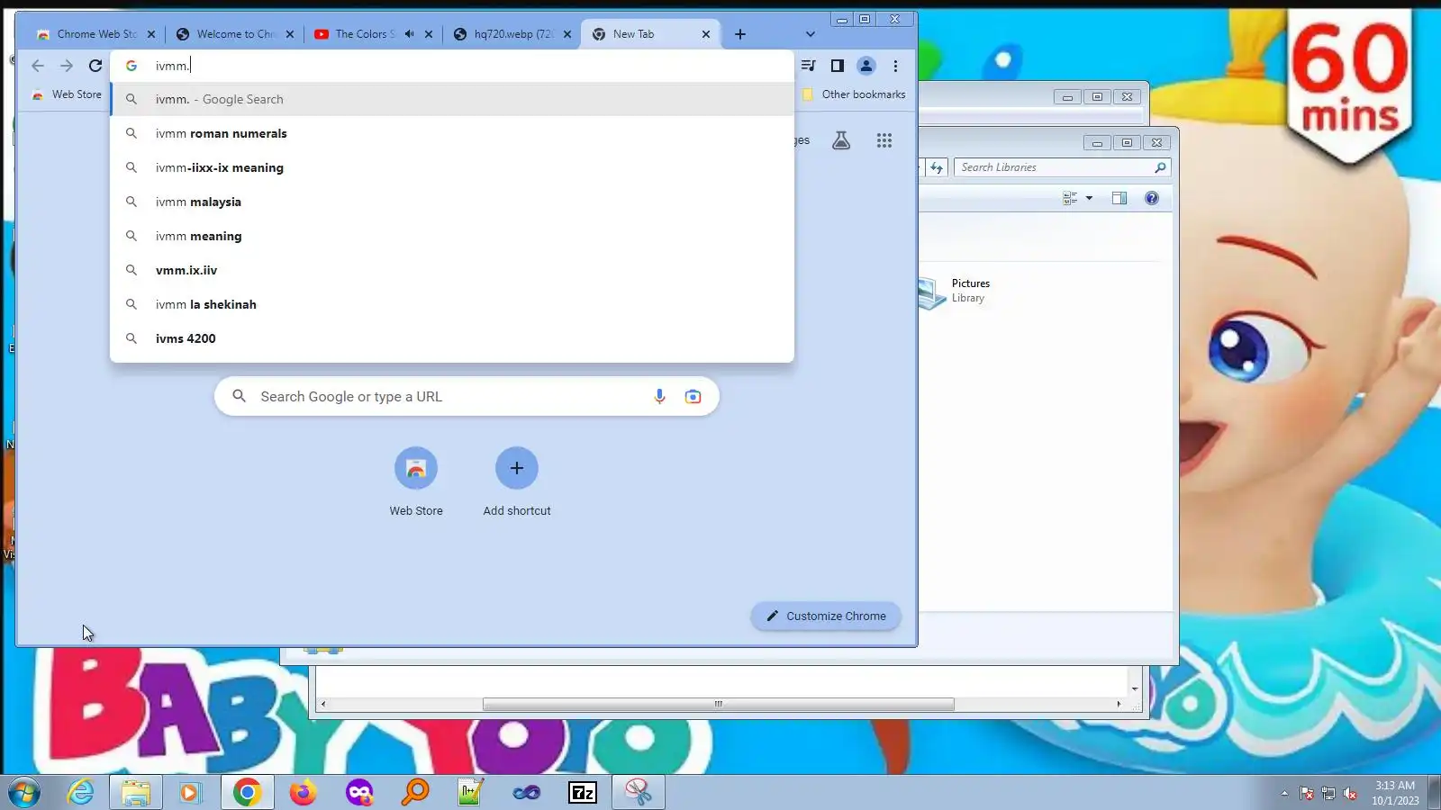This screenshot has height=810, width=1441.
Task: Close The Colors YouTube tab
Action: (429, 34)
